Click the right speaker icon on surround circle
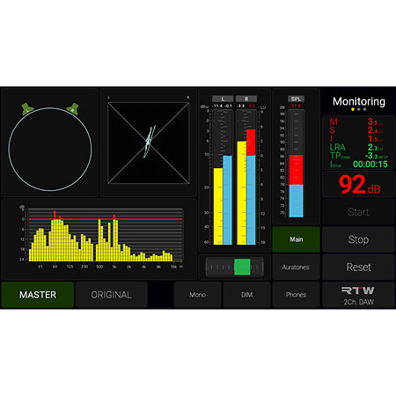Screen dimensions: 396x396 [x=73, y=109]
